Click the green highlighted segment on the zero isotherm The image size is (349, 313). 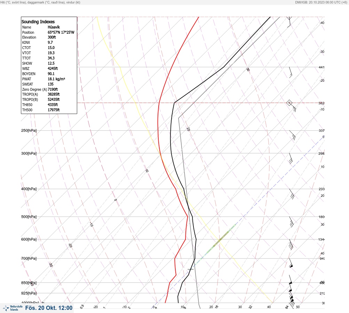coord(221,239)
